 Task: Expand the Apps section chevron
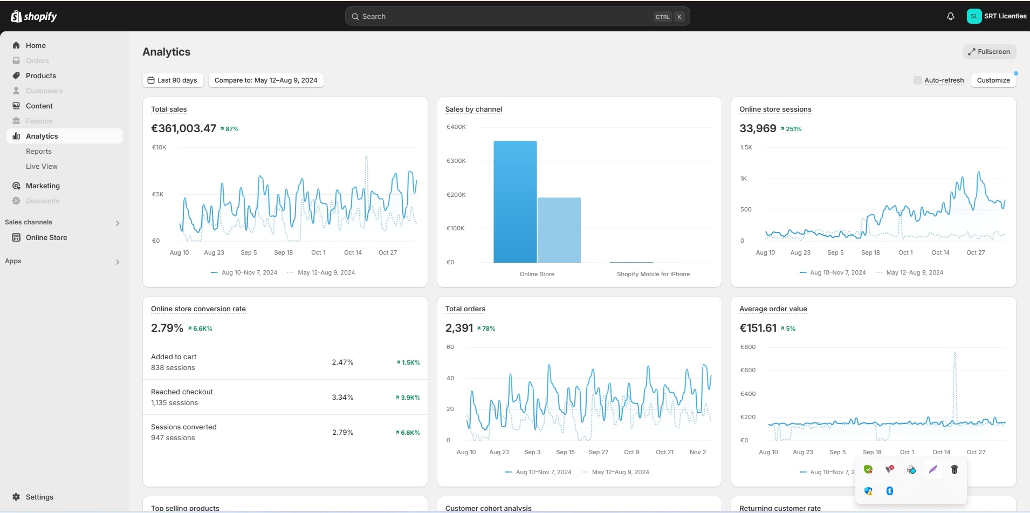(118, 262)
